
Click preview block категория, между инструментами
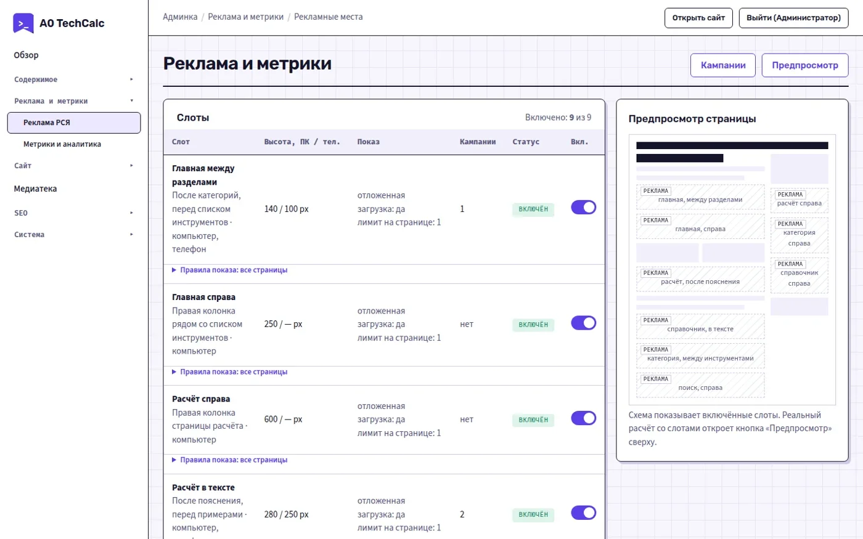pos(700,355)
